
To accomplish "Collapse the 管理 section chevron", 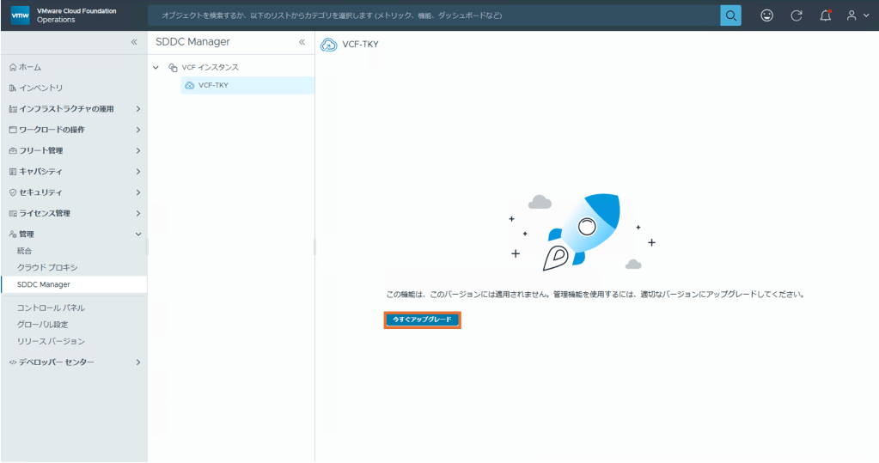I will [x=137, y=235].
